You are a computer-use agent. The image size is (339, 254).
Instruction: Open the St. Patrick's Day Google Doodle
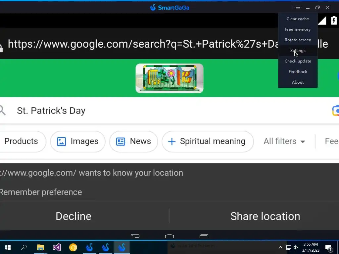(x=169, y=78)
